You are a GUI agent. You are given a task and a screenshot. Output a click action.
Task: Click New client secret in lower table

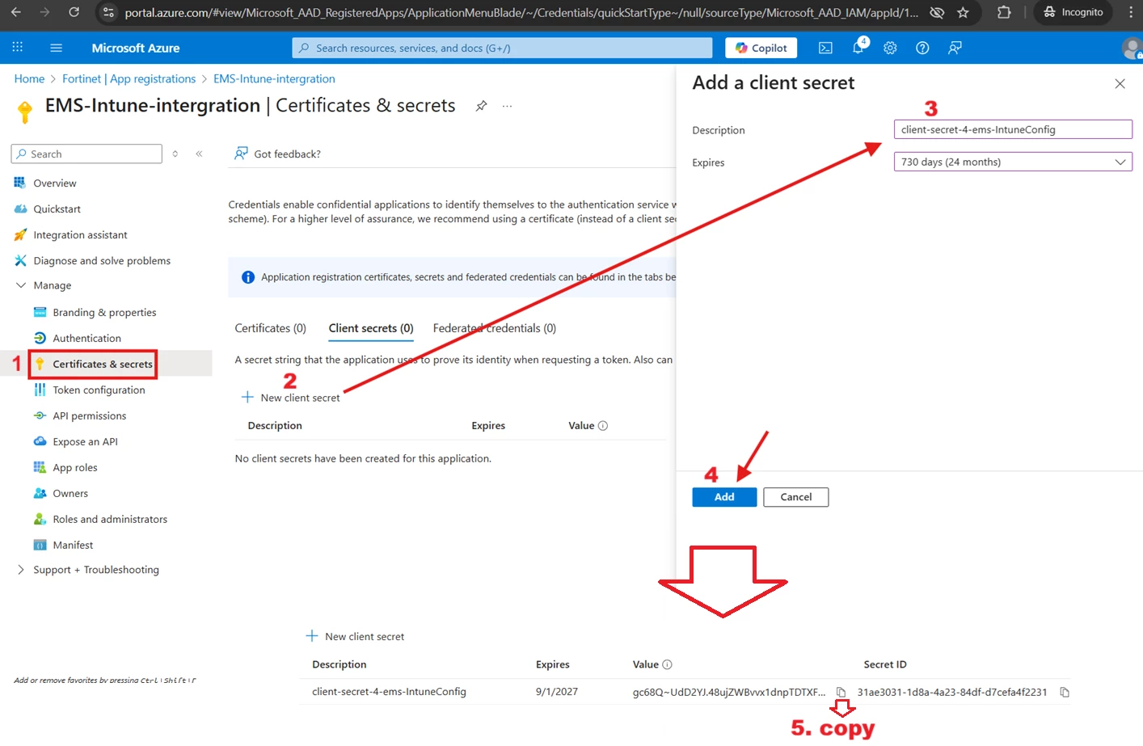pyautogui.click(x=364, y=637)
